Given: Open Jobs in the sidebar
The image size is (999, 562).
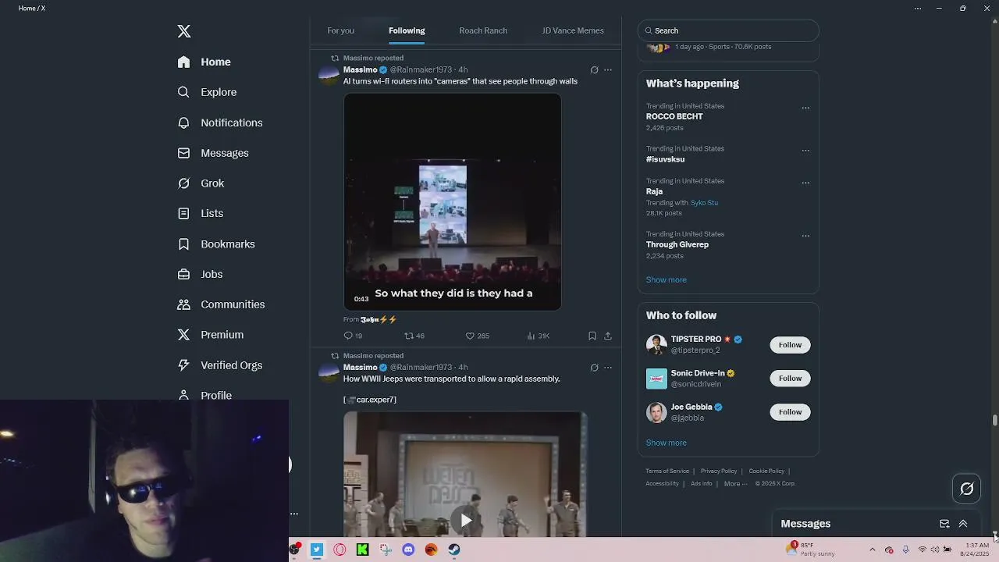Looking at the screenshot, I should pyautogui.click(x=201, y=274).
